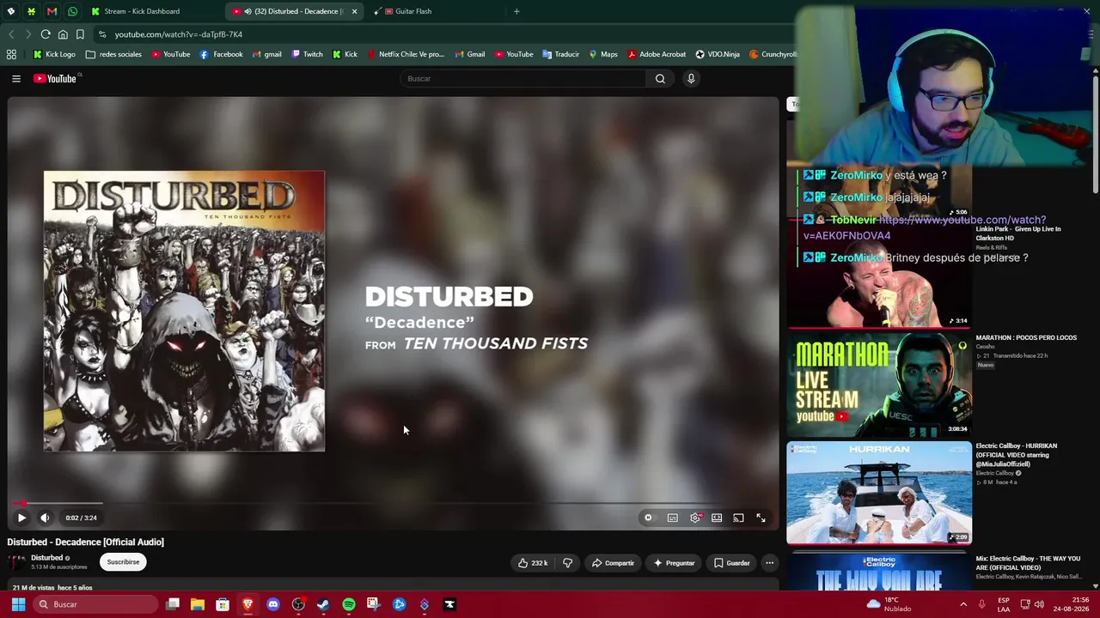Open the Facebook bookmark
1100x618 pixels.
(221, 54)
